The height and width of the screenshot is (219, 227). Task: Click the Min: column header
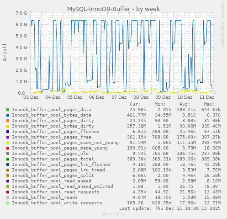(x=160, y=104)
